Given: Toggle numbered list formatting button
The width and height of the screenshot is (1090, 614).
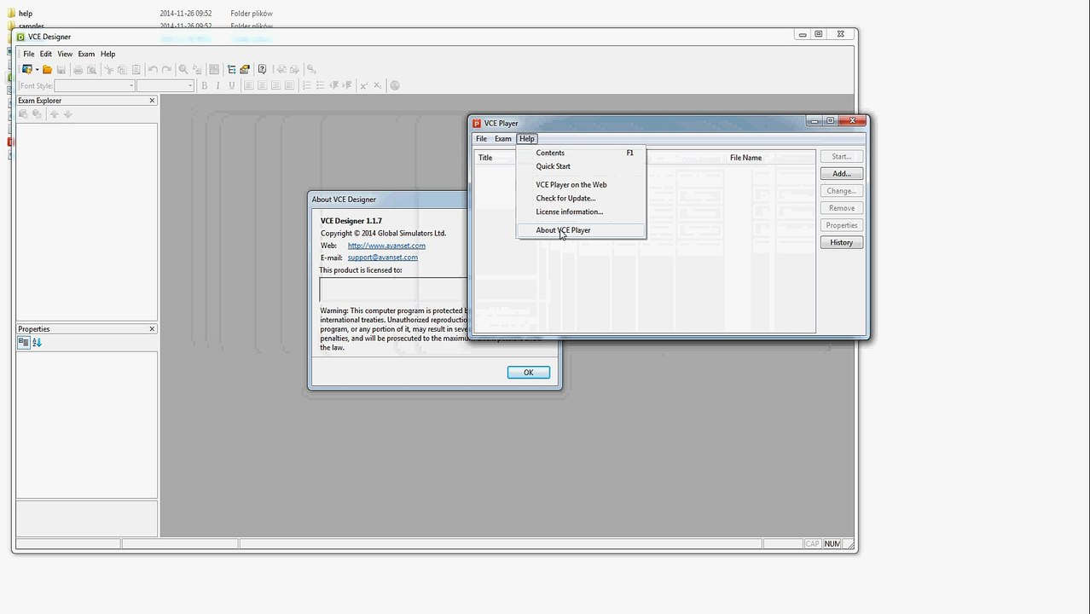Looking at the screenshot, I should click(306, 85).
